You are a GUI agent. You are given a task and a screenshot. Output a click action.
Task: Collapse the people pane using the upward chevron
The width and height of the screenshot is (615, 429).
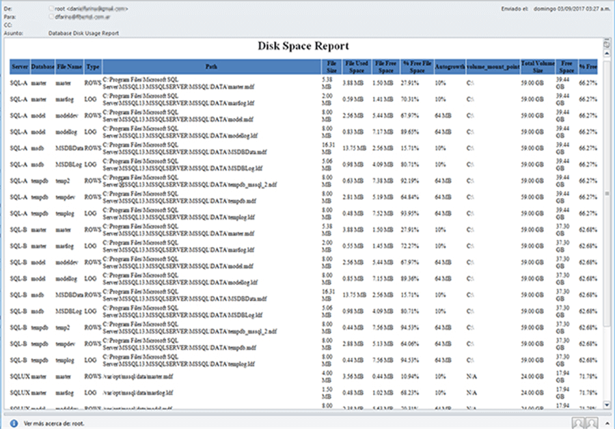(x=607, y=424)
